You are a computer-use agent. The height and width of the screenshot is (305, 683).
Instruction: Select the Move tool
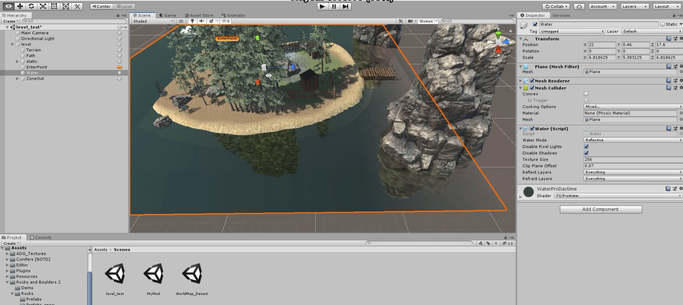point(19,6)
